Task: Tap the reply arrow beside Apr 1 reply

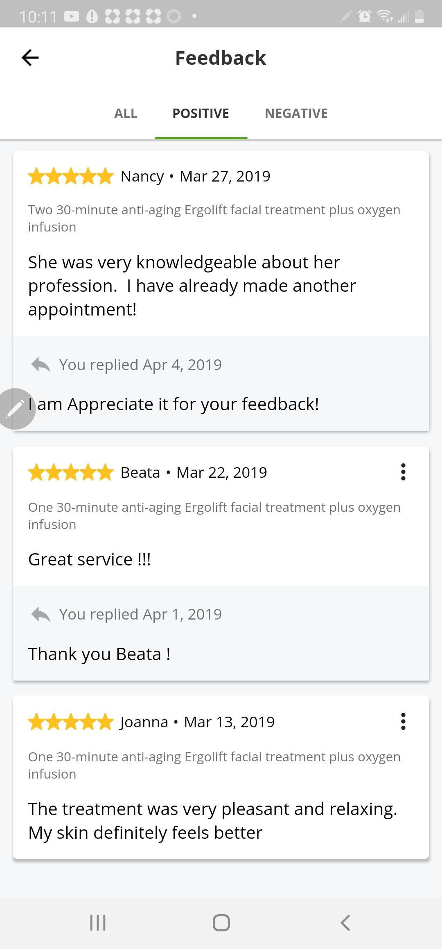Action: tap(41, 614)
